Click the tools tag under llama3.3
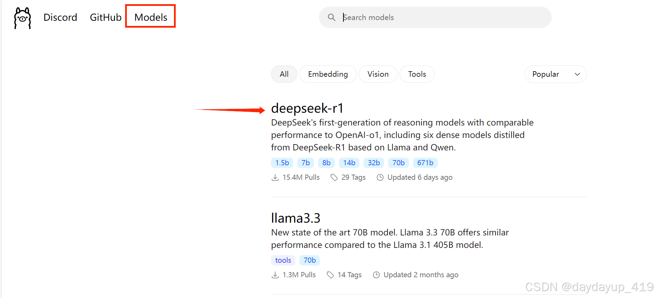The height and width of the screenshot is (298, 655). pos(283,260)
